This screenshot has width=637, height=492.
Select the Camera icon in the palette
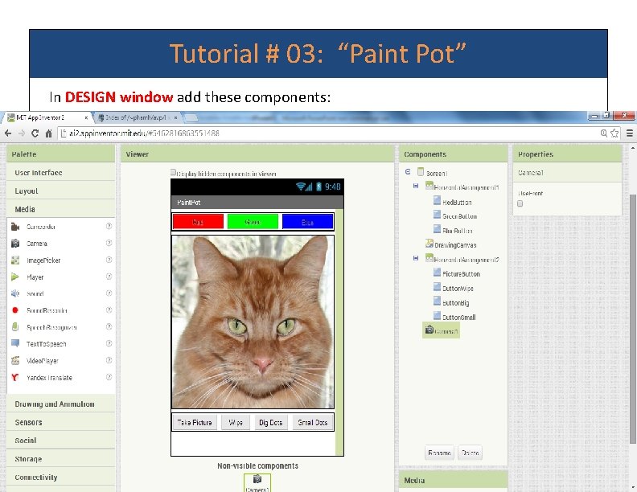(15, 243)
